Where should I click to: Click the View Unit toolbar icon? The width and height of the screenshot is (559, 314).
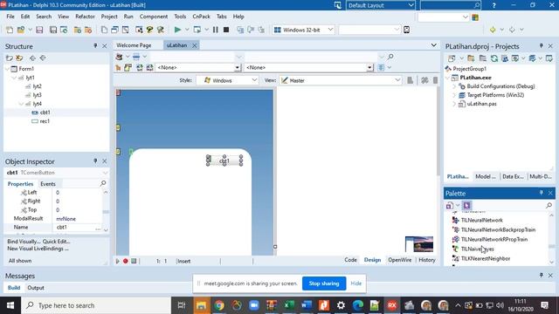pyautogui.click(x=104, y=30)
